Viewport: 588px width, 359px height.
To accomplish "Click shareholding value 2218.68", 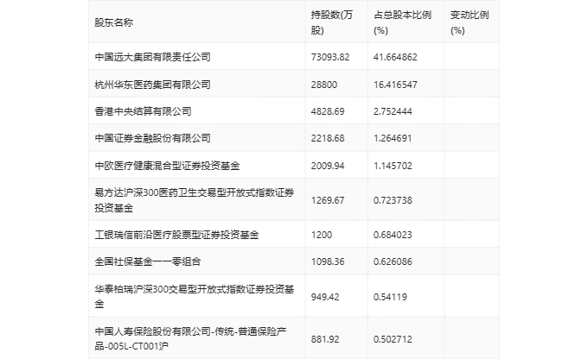I will [x=328, y=138].
